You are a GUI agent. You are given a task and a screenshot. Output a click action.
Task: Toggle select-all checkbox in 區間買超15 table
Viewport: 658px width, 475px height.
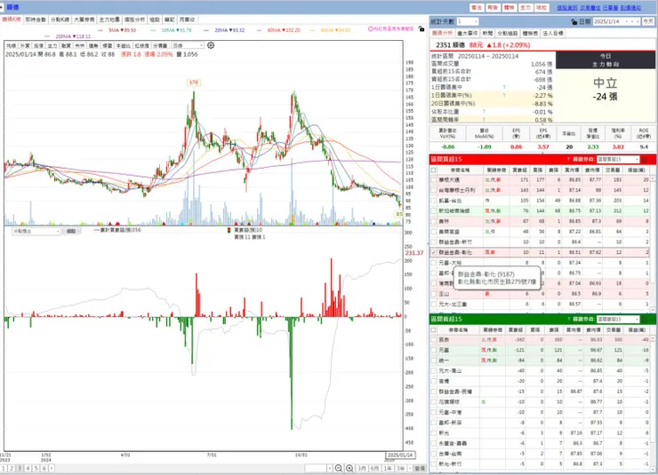click(x=434, y=170)
